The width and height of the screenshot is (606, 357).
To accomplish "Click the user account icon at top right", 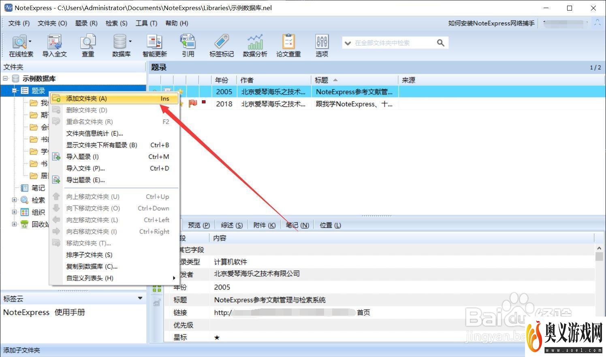I will 597,23.
